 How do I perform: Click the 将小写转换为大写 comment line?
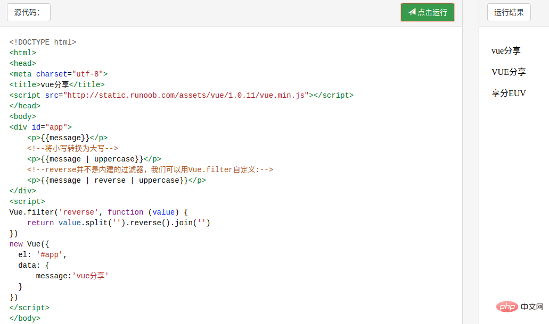(x=72, y=148)
